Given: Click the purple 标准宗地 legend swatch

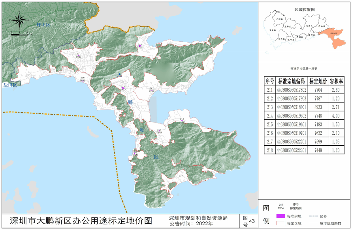Looking at the screenshot, I should [x=280, y=216].
